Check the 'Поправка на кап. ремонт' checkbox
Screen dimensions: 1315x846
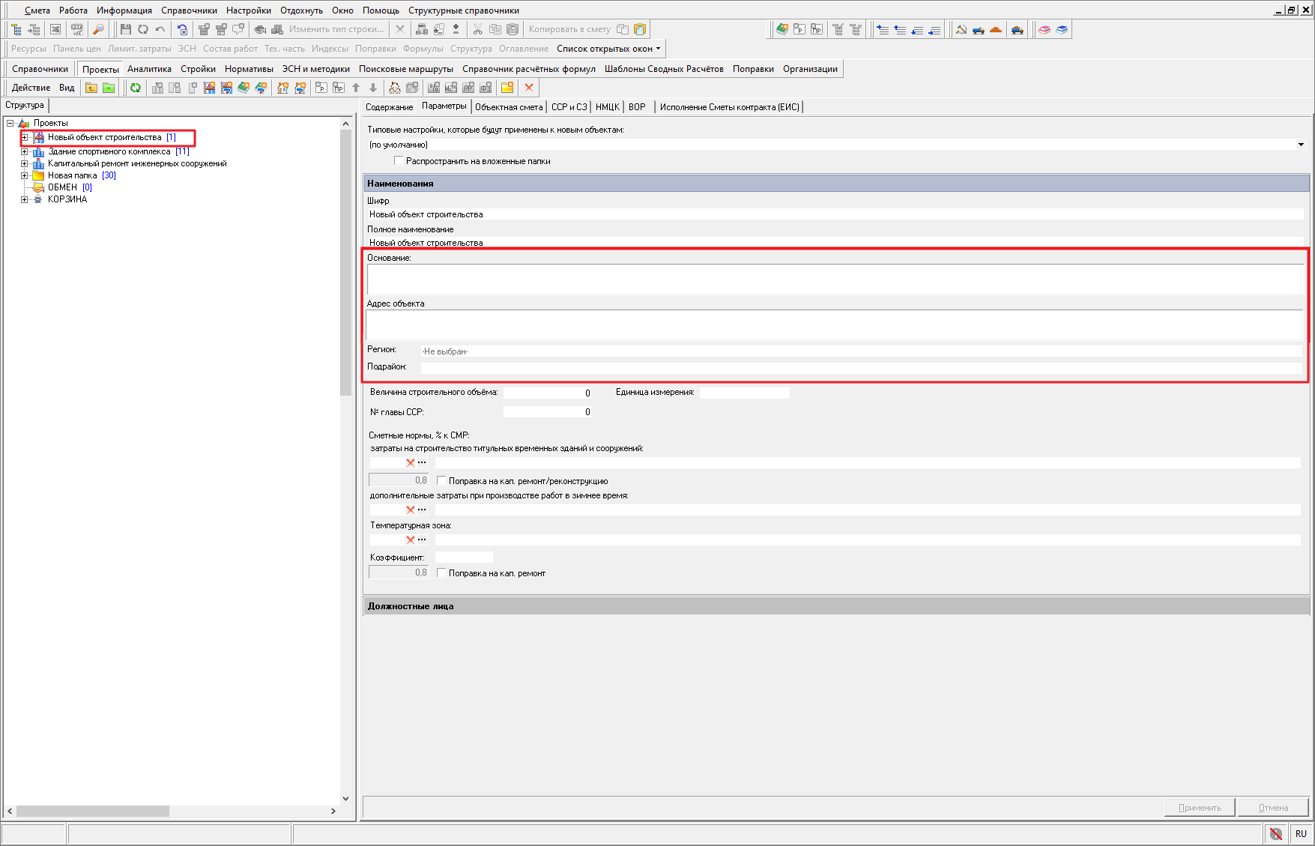441,573
